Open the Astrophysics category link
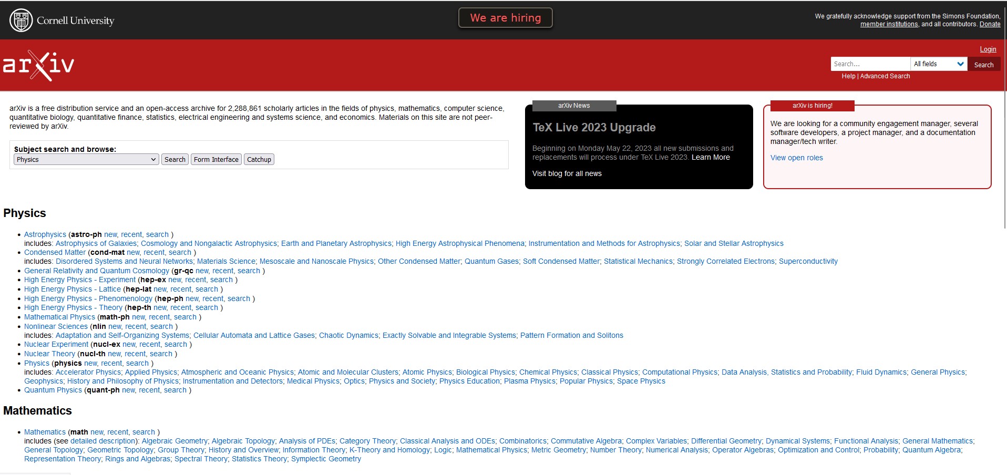The width and height of the screenshot is (1007, 475). (45, 235)
